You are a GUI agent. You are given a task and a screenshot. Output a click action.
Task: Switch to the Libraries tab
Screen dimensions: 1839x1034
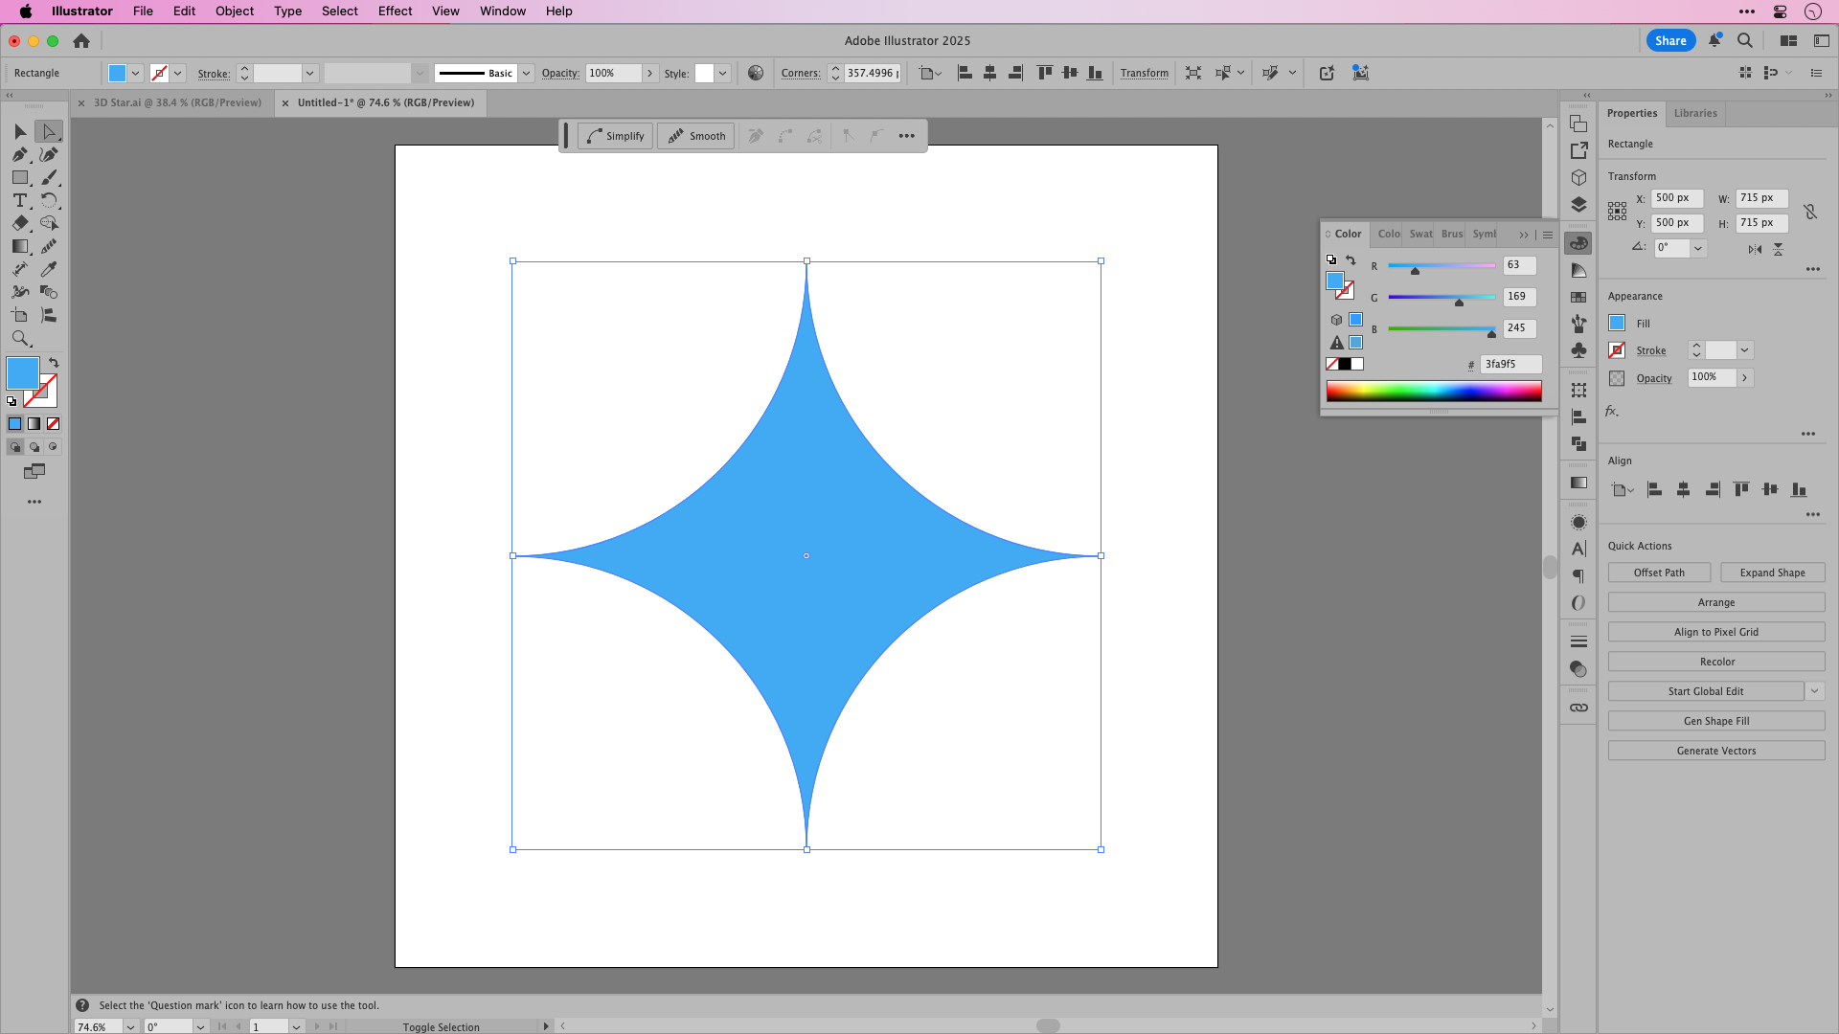coord(1694,113)
